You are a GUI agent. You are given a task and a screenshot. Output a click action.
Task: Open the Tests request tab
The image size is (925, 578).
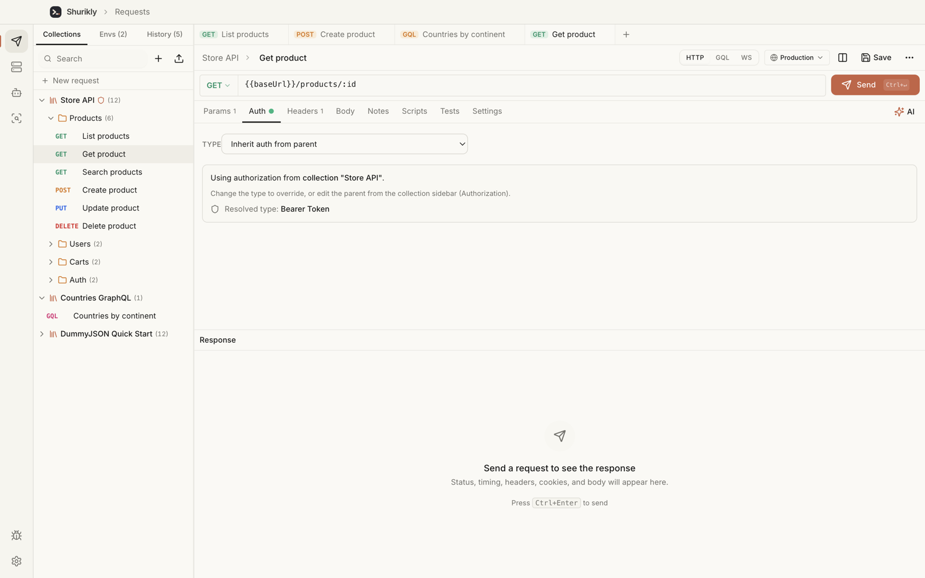[450, 111]
